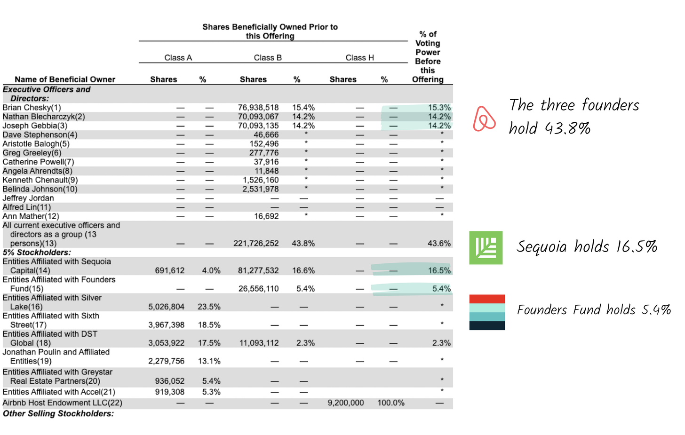Select the 'Dave Stephenson(4)' row name
The width and height of the screenshot is (685, 435).
coord(40,135)
